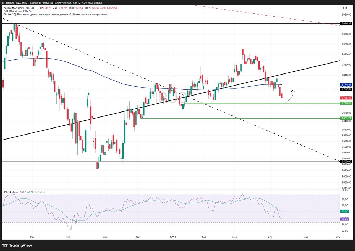Click the 2970,00 price axis tick
Image resolution: width=355 pixels, height=251 pixels.
pos(346,34)
